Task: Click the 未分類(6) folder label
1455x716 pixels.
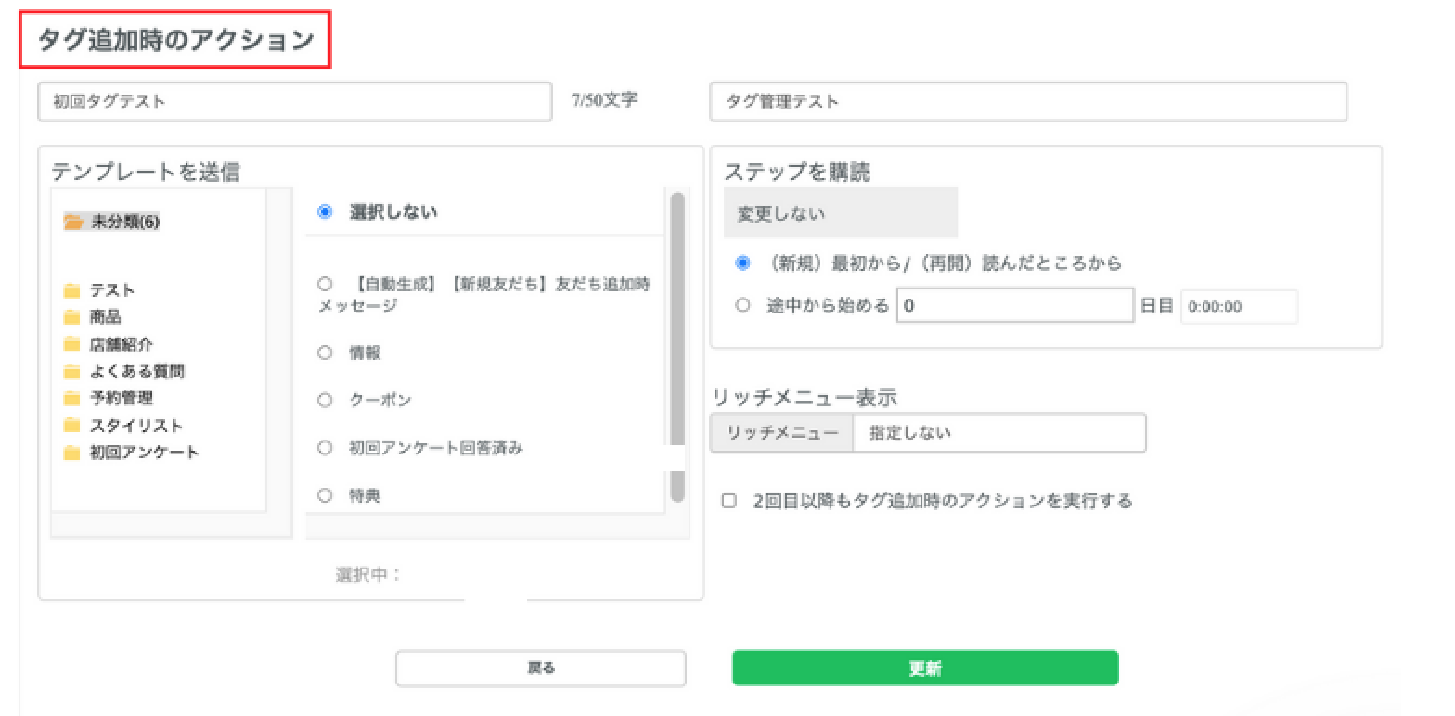Action: [x=125, y=223]
